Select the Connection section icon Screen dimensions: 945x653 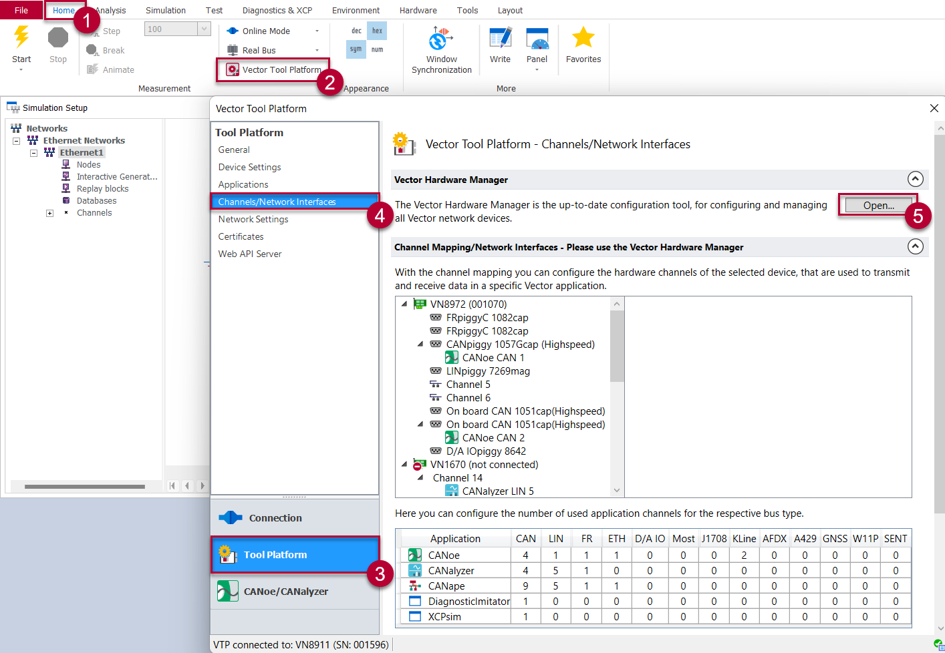click(230, 518)
